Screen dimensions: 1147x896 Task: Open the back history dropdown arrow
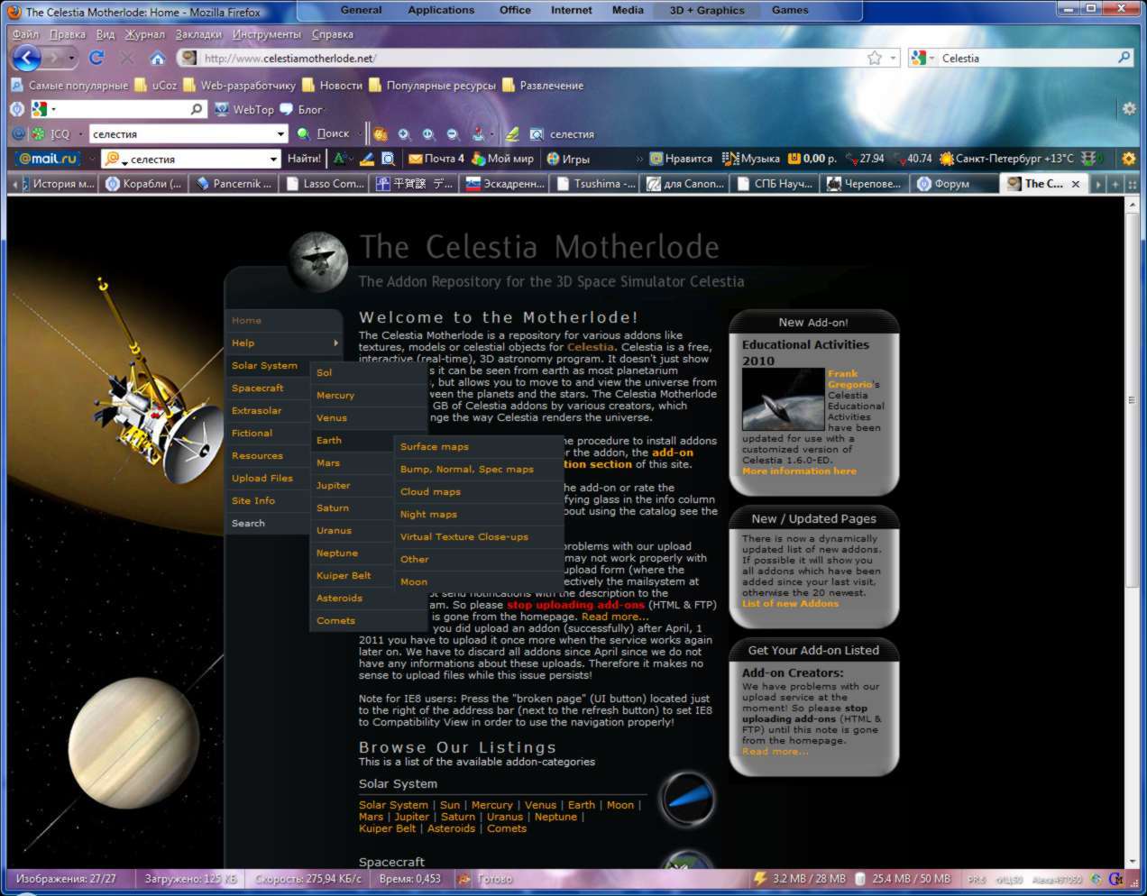coord(71,59)
